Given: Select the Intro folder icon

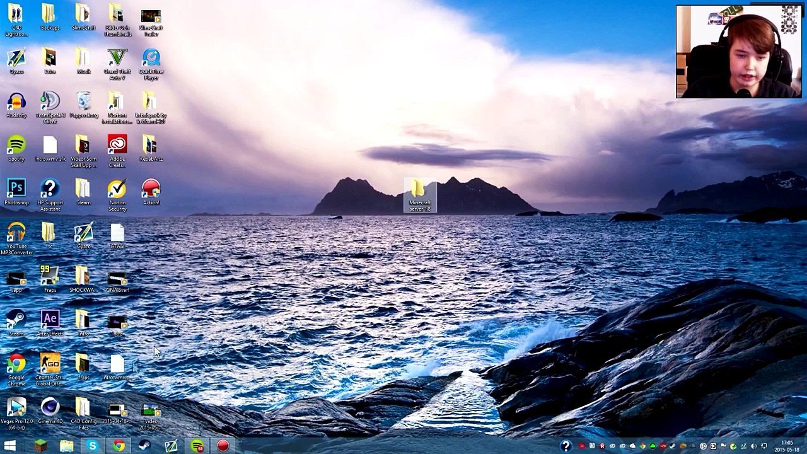Looking at the screenshot, I should [83, 323].
